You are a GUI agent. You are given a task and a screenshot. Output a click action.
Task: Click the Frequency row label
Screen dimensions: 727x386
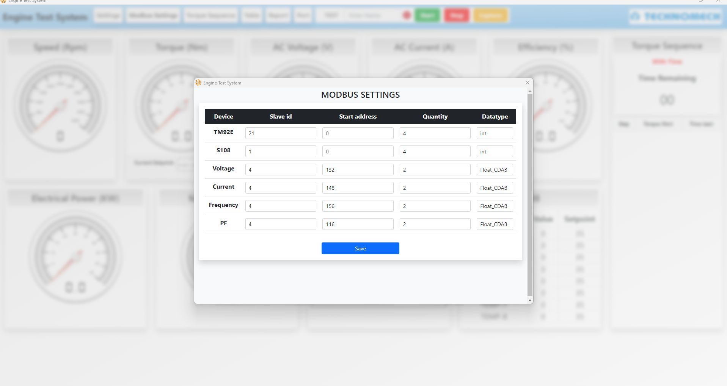(223, 205)
